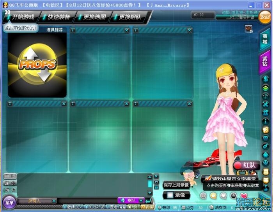Click 更换组队 change team button
The width and height of the screenshot is (273, 212).
click(x=128, y=17)
